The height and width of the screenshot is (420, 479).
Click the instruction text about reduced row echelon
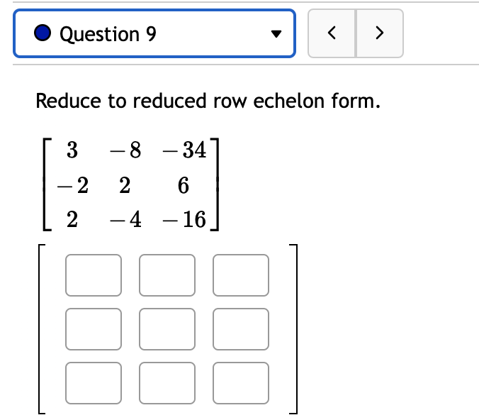[x=208, y=101]
